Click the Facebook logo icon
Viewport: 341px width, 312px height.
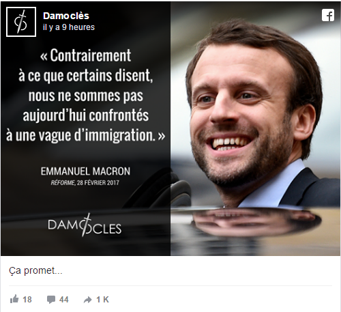coord(328,15)
